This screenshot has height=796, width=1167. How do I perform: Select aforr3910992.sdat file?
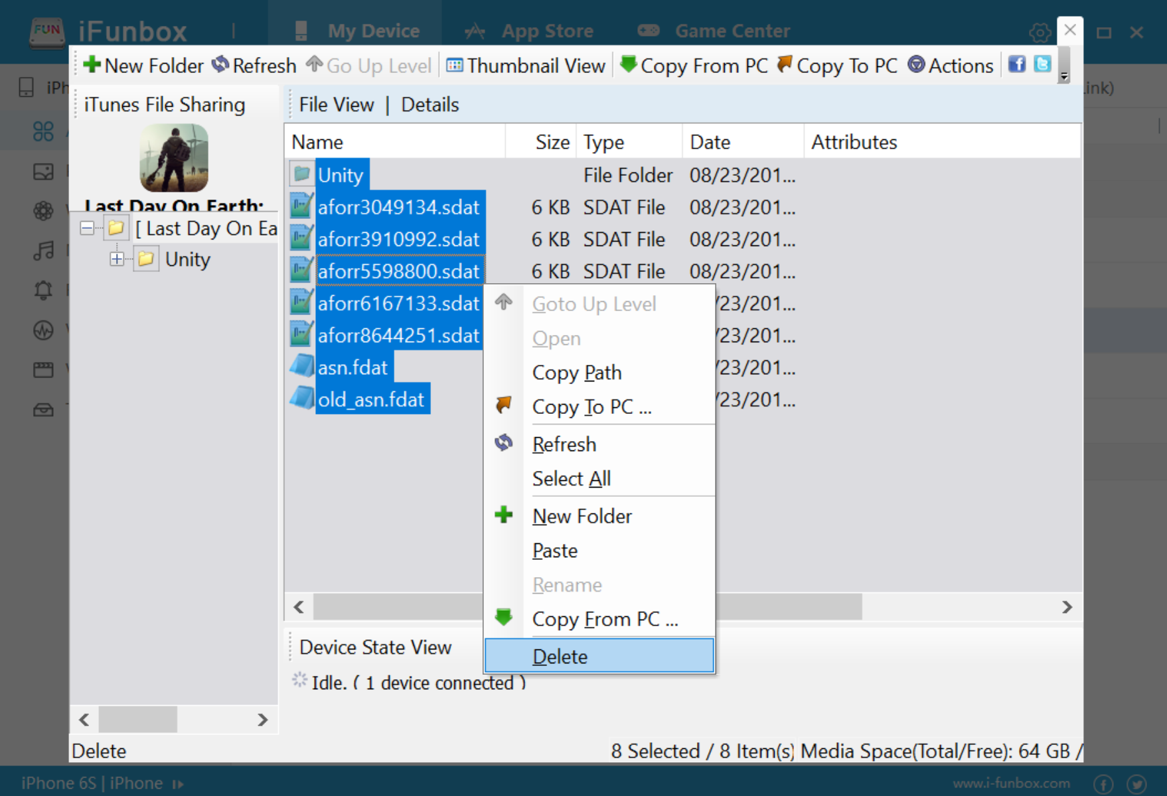399,239
